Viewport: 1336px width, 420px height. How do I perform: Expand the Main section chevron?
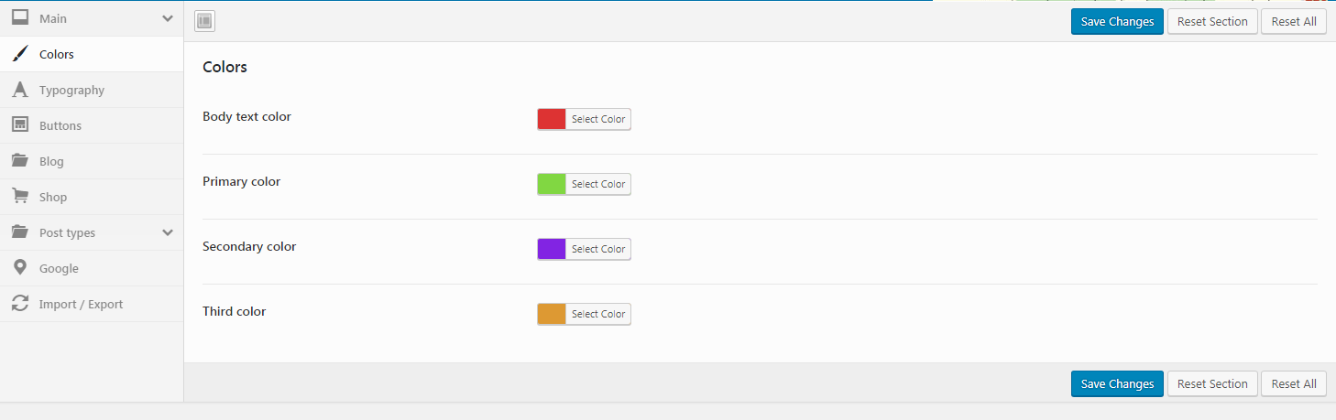pyautogui.click(x=168, y=18)
